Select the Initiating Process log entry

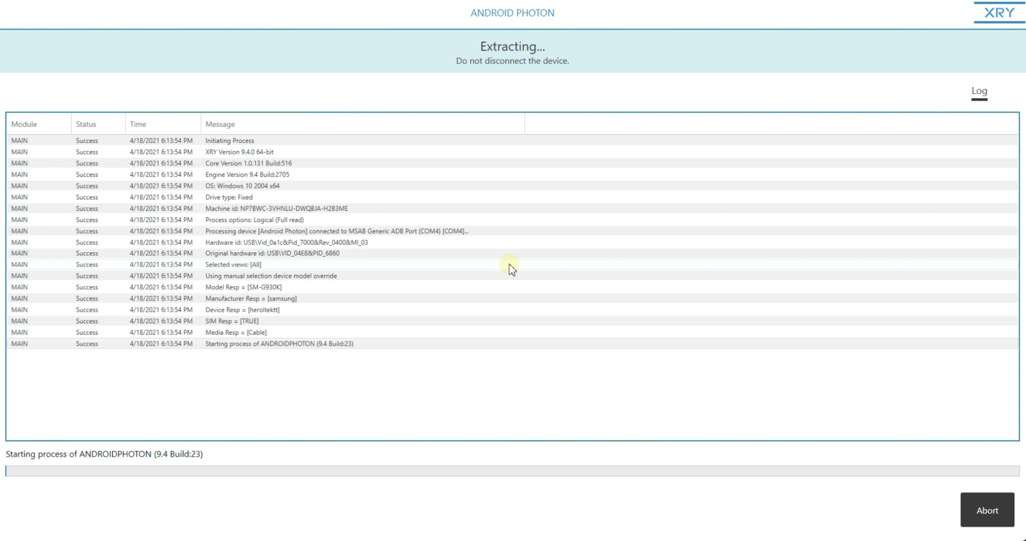click(229, 141)
